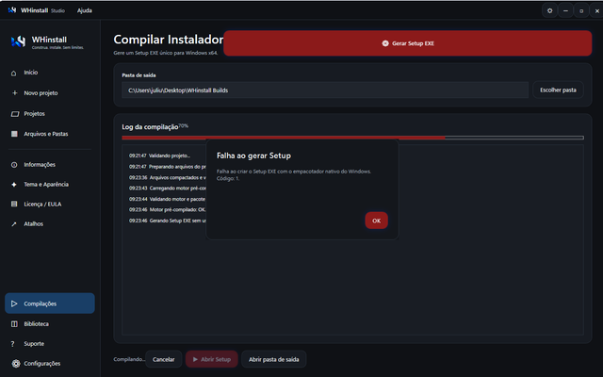
Task: Click the 'Compilando...' status text
Action: 129,359
